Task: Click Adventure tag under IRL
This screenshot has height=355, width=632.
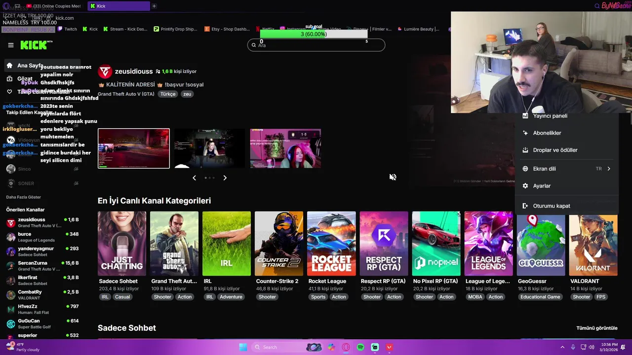Action: [x=231, y=297]
